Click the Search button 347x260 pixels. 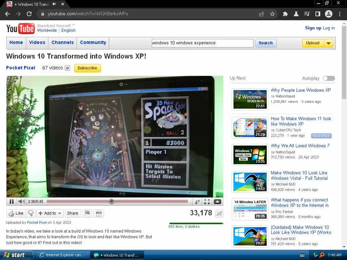click(x=266, y=43)
